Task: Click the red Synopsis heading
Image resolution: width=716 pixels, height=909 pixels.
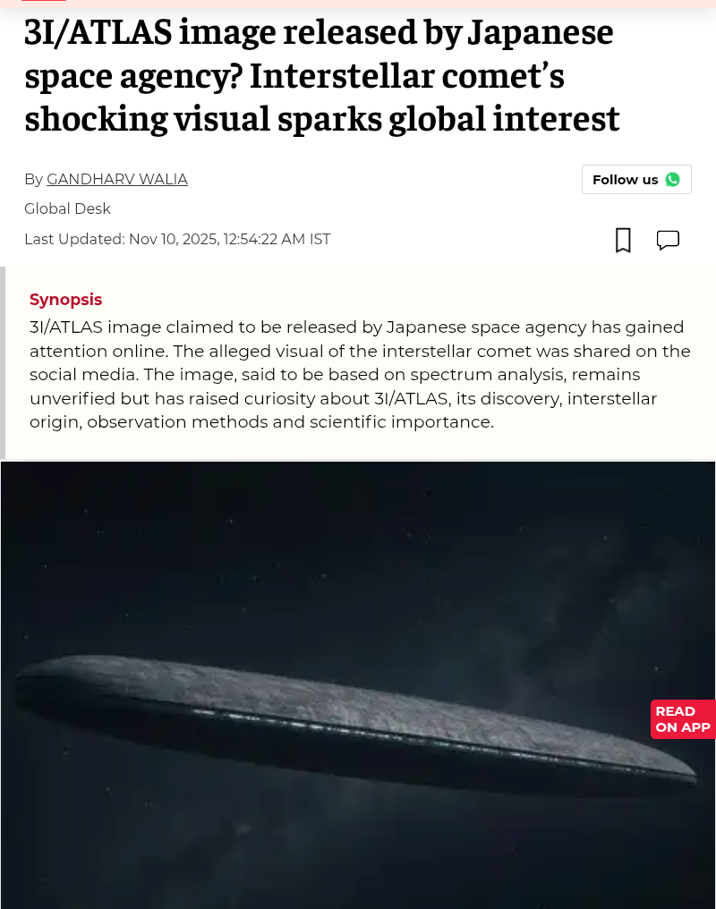Action: [65, 299]
